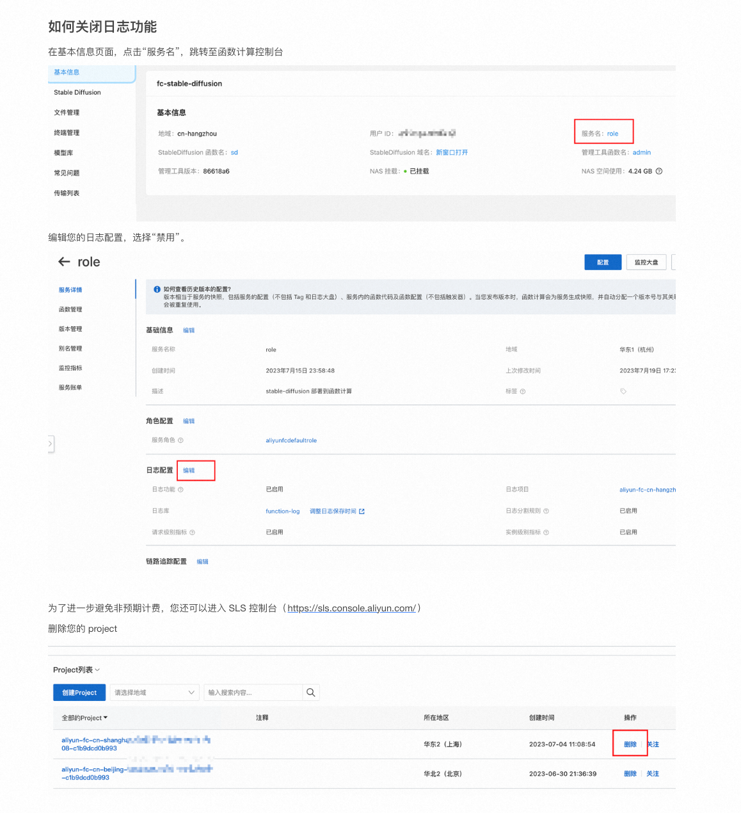The height and width of the screenshot is (813, 741).
Task: Click 编辑 next to 基础信息
Action: point(189,330)
